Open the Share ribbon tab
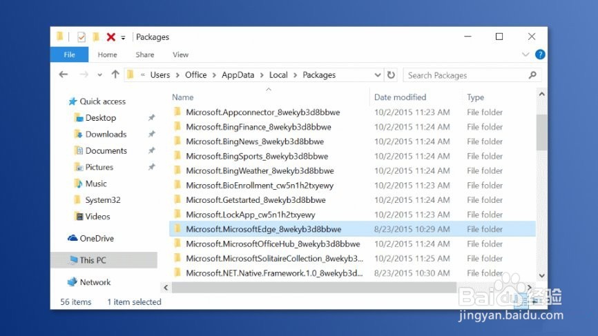 point(145,55)
